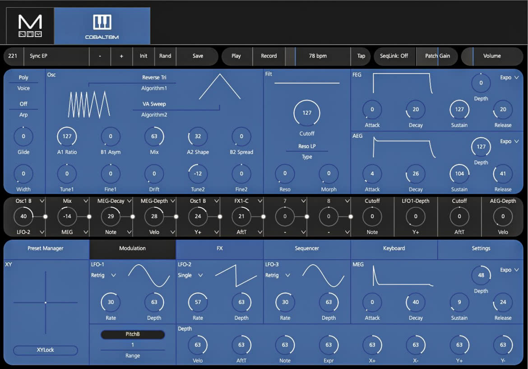528x369 pixels.
Task: Click the Rand patch button
Action: pos(165,56)
